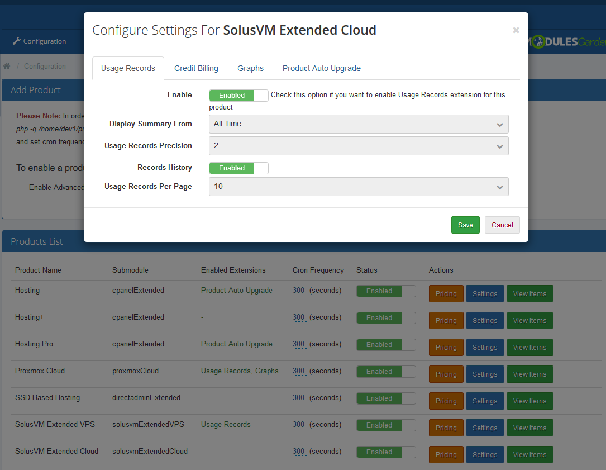Open Pricing for SolusVM Extended Cloud

coord(446,454)
